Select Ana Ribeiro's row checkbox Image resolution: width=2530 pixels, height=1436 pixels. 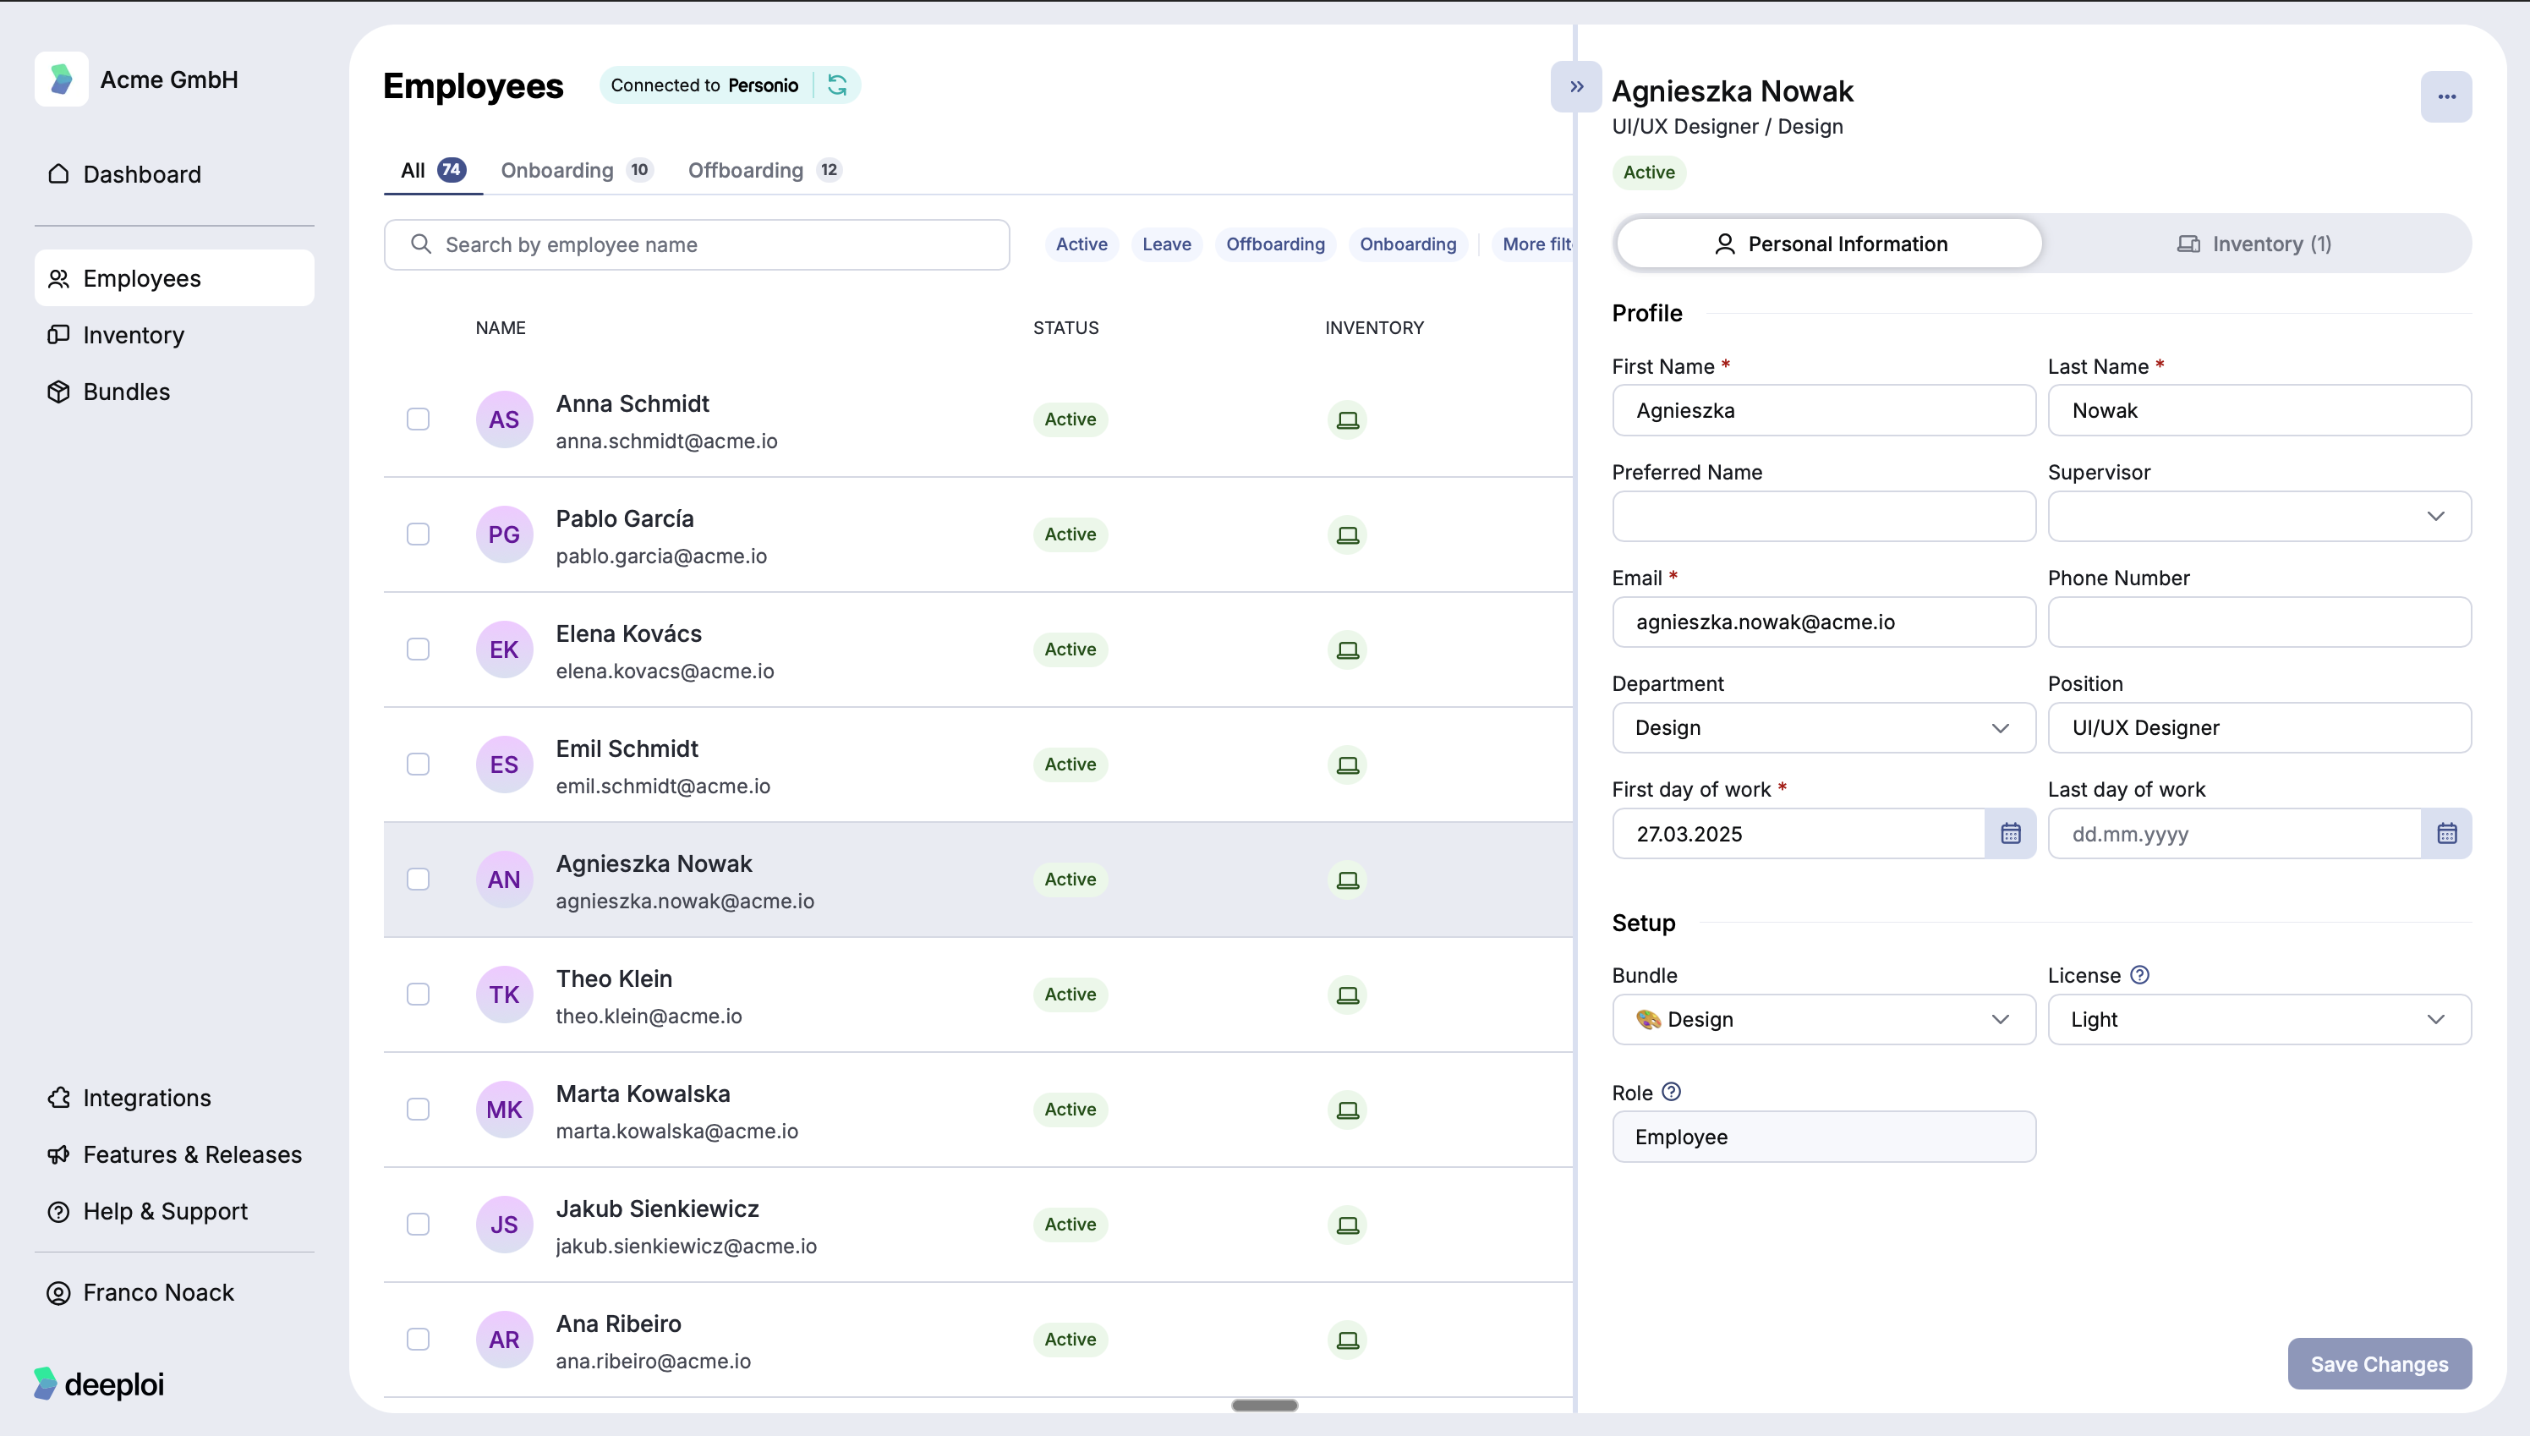pyautogui.click(x=418, y=1340)
